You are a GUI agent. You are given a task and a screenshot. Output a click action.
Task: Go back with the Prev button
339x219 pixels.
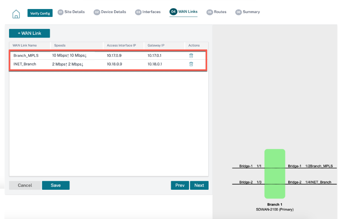[180, 185]
